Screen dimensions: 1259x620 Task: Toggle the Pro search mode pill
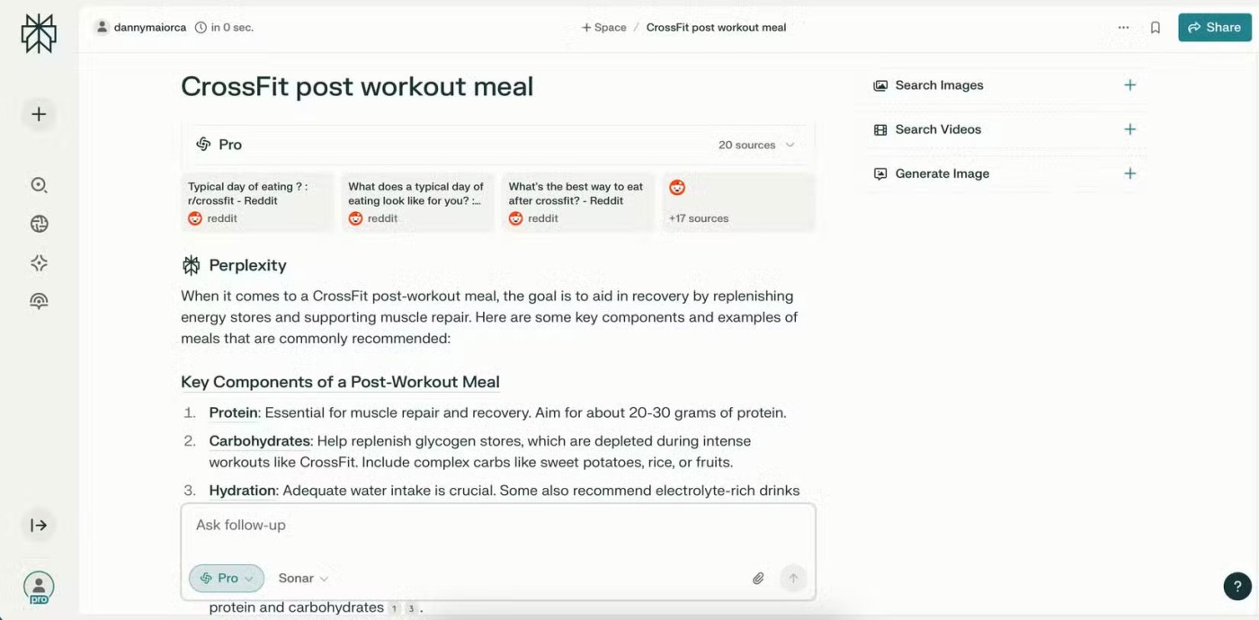227,579
